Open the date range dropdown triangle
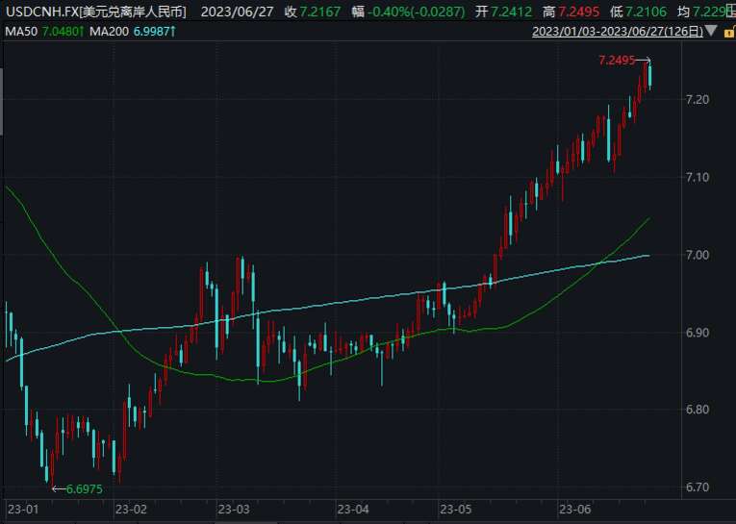 (711, 31)
